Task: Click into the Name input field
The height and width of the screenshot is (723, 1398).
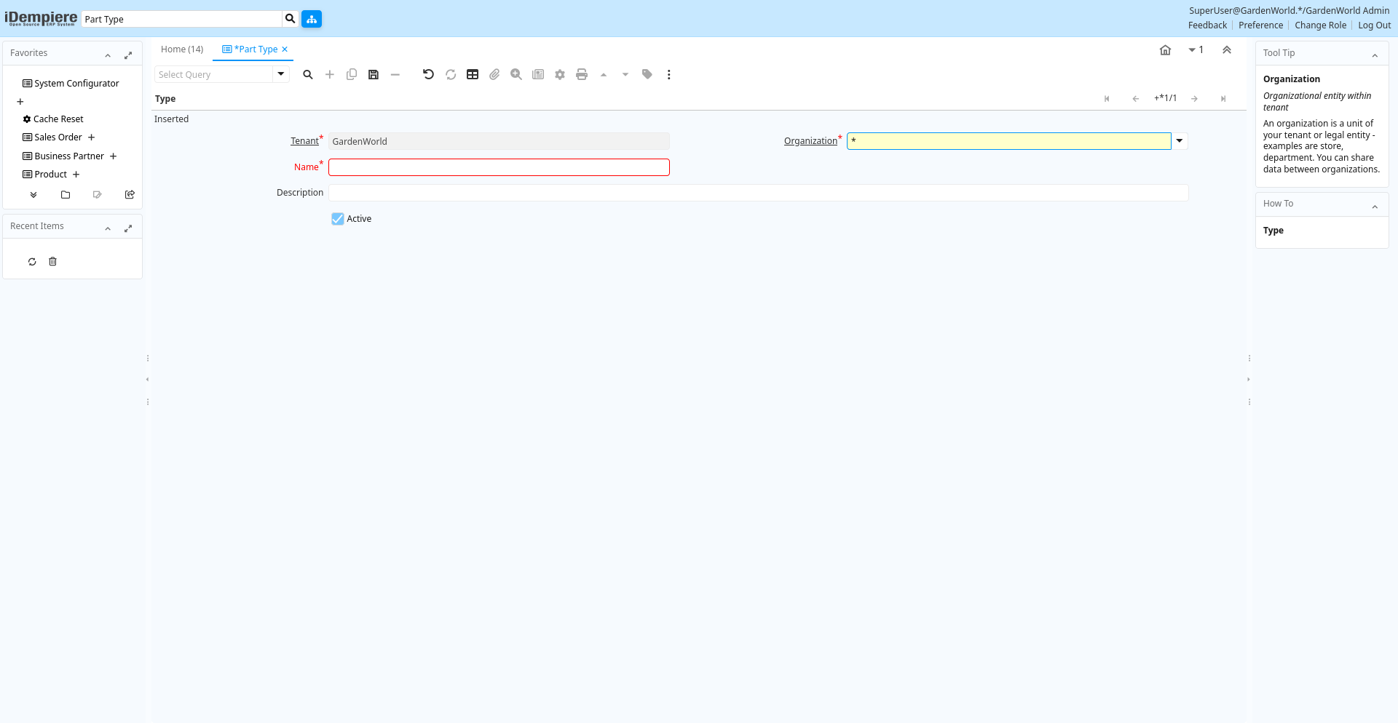Action: coord(499,167)
